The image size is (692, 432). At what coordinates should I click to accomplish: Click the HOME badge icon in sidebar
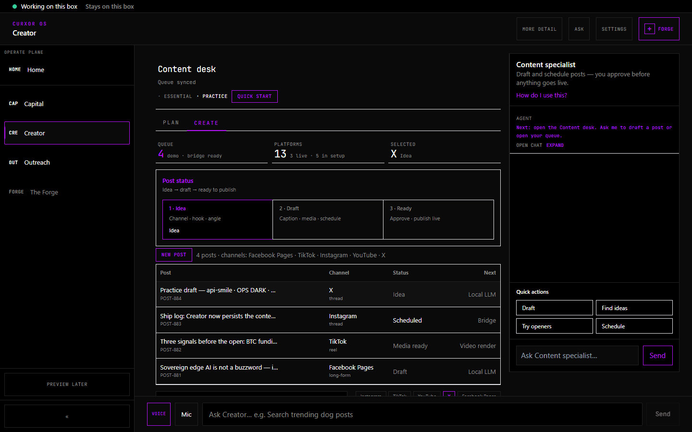15,70
